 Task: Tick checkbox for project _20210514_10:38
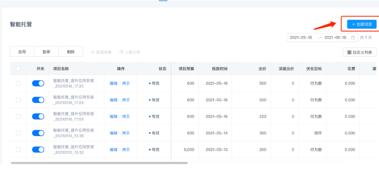tap(18, 133)
